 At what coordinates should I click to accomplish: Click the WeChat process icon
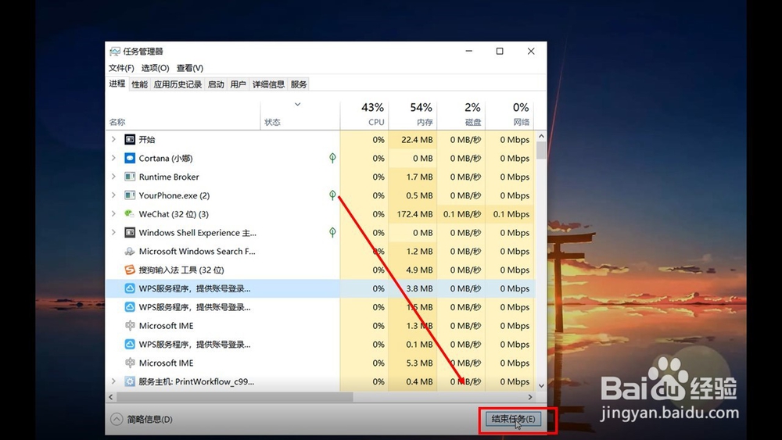(130, 214)
